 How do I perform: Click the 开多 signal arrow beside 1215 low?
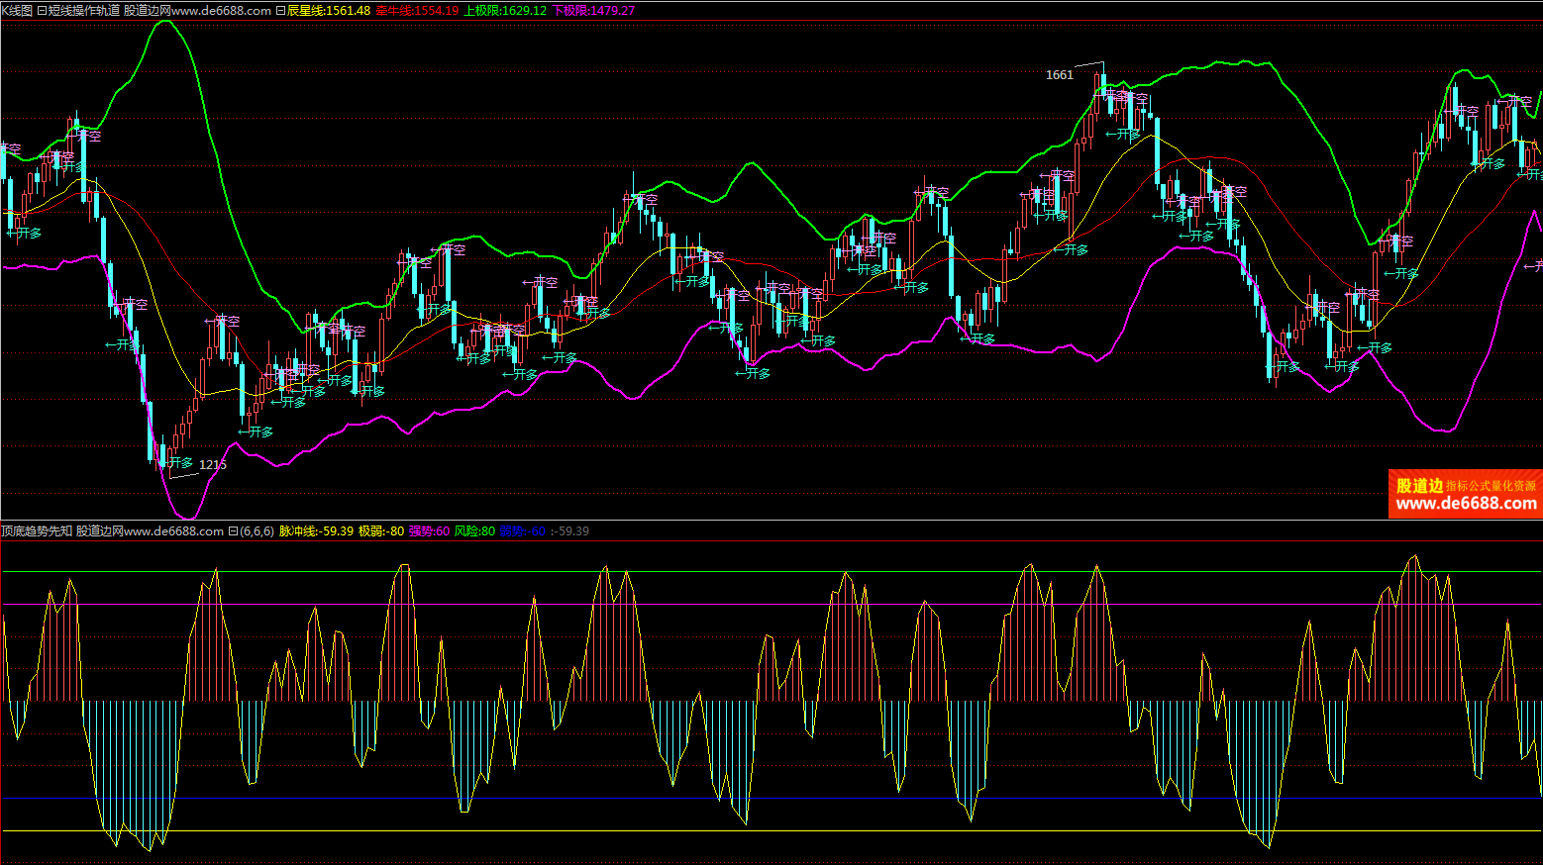[x=178, y=463]
